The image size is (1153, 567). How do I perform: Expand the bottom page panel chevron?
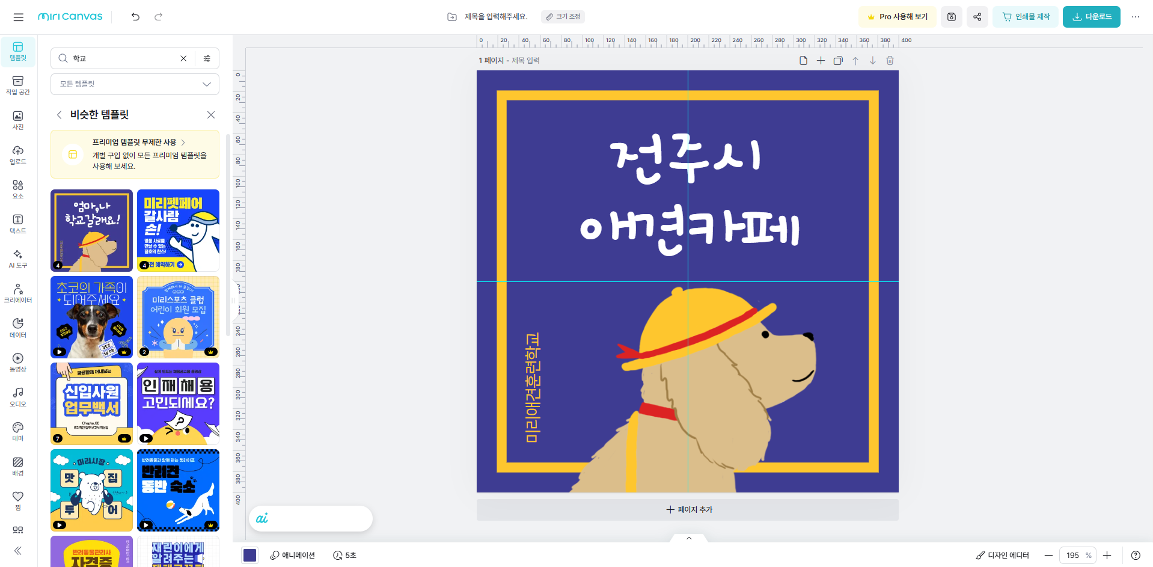(689, 538)
